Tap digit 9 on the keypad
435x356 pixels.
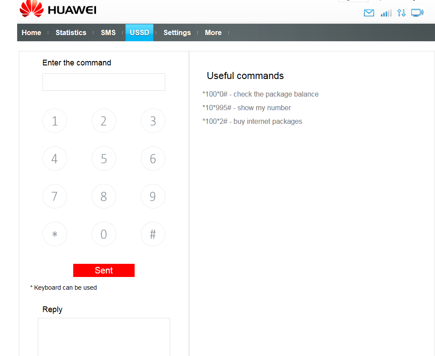tap(153, 196)
